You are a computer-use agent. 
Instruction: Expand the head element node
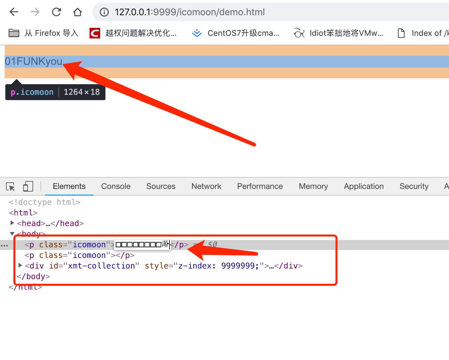click(x=12, y=223)
